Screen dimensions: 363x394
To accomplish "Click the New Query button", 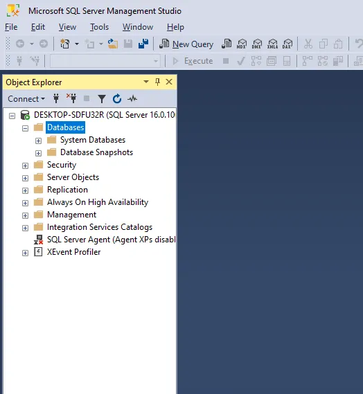I will [x=186, y=44].
